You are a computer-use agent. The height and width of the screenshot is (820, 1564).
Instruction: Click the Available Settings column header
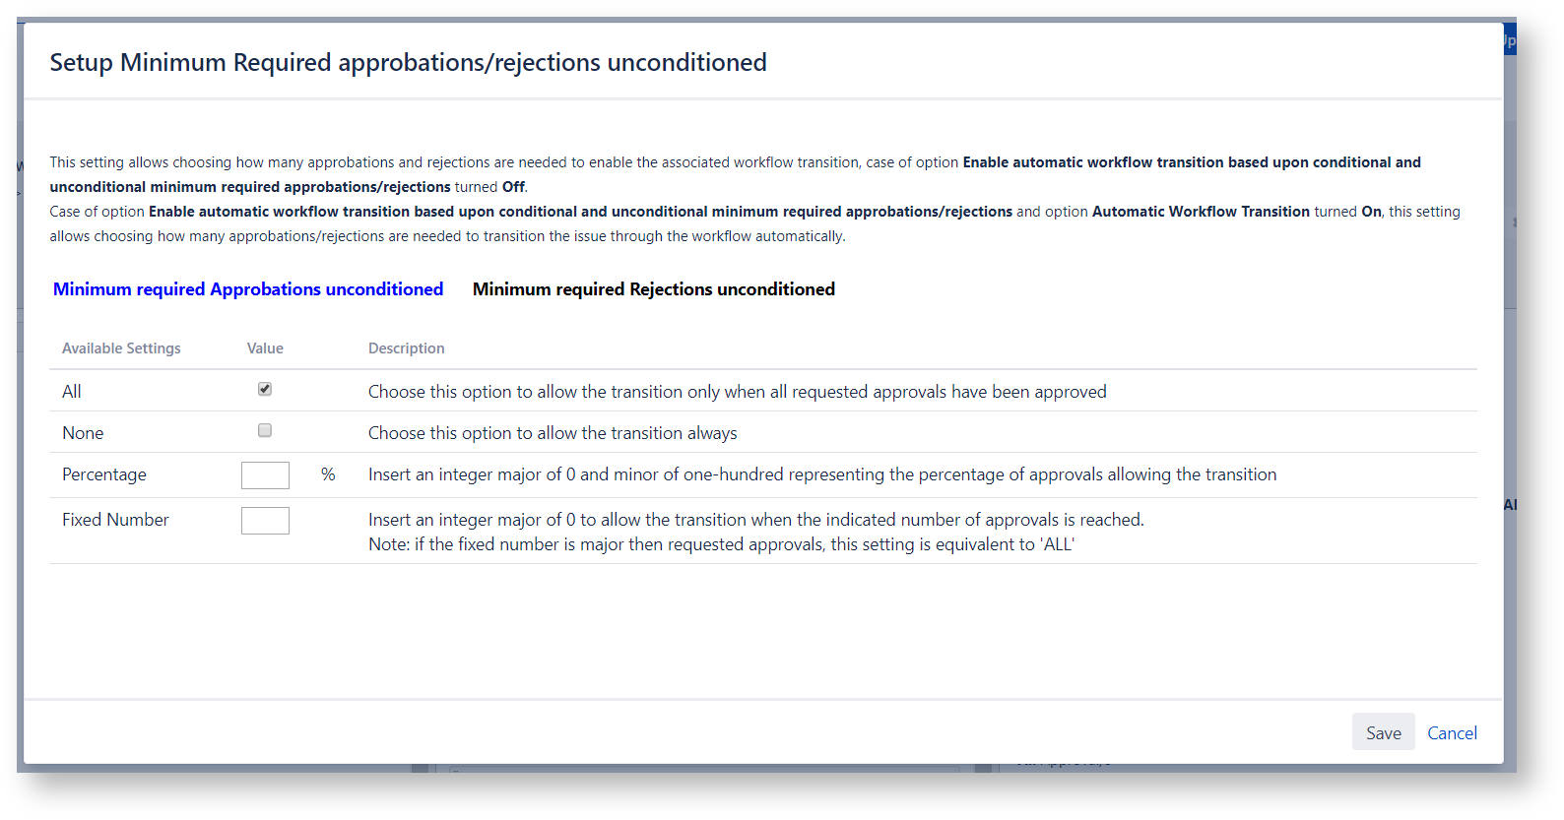click(x=121, y=348)
